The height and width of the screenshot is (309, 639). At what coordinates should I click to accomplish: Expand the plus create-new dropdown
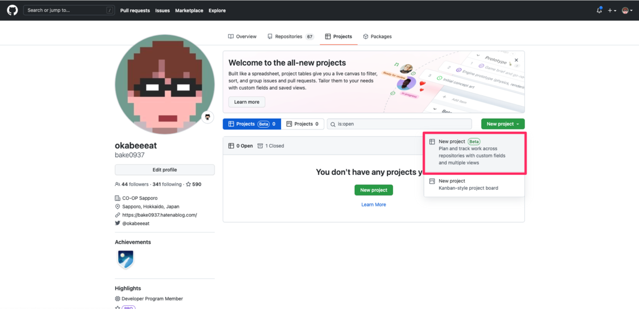point(612,11)
